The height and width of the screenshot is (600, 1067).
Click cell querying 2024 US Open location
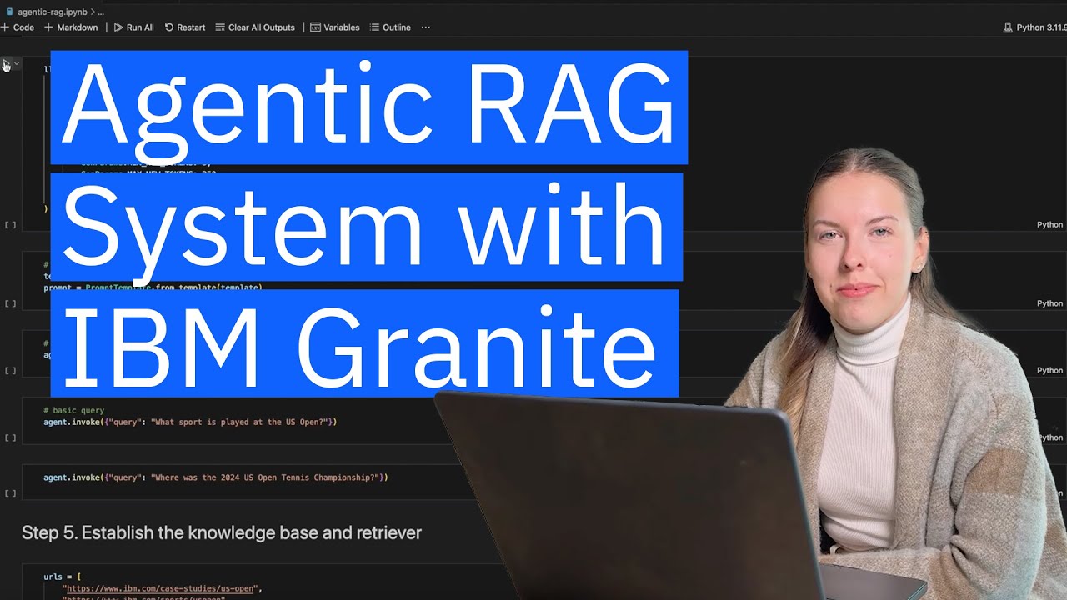(x=216, y=477)
